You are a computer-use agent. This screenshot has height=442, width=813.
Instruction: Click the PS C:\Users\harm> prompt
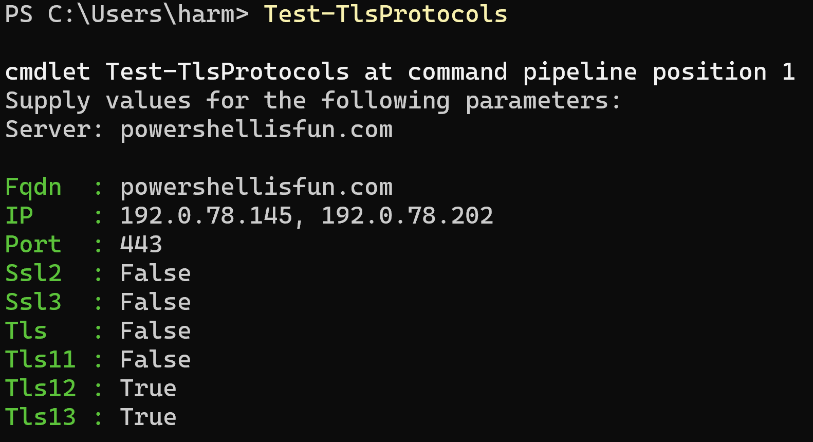point(126,14)
